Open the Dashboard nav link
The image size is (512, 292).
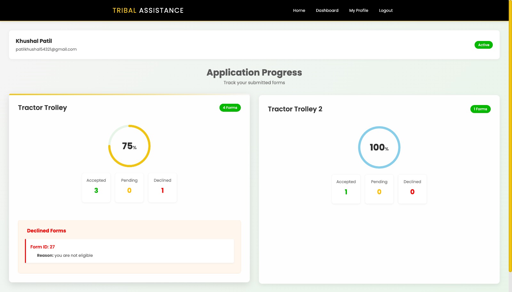click(327, 11)
